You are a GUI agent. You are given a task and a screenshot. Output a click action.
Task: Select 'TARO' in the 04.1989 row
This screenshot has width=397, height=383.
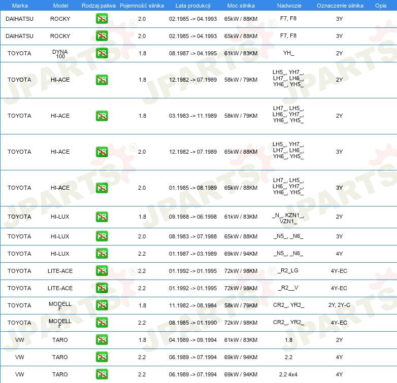click(x=60, y=340)
